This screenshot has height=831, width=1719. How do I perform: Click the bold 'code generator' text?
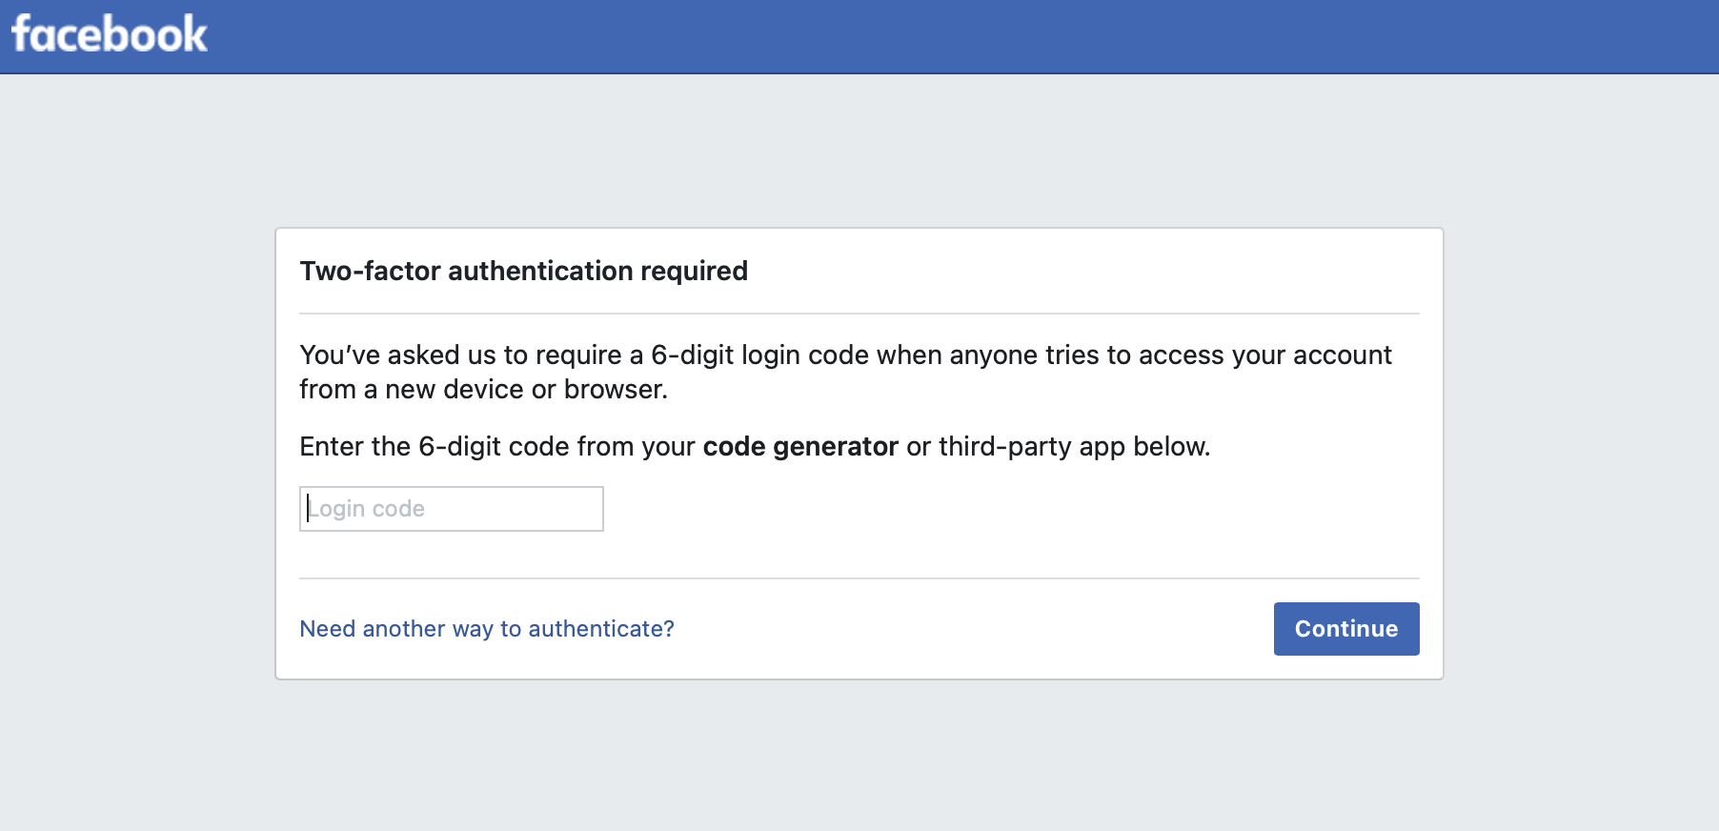tap(800, 446)
